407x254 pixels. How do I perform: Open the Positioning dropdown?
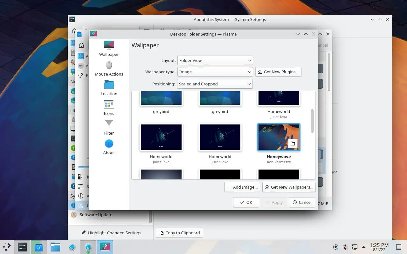(x=215, y=84)
